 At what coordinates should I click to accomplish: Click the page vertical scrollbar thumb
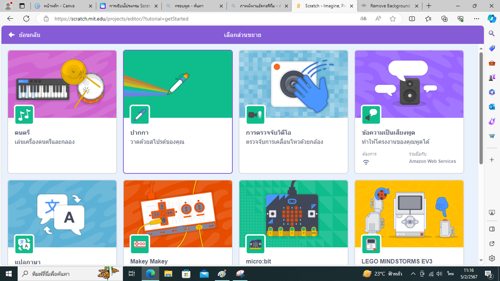[481, 108]
